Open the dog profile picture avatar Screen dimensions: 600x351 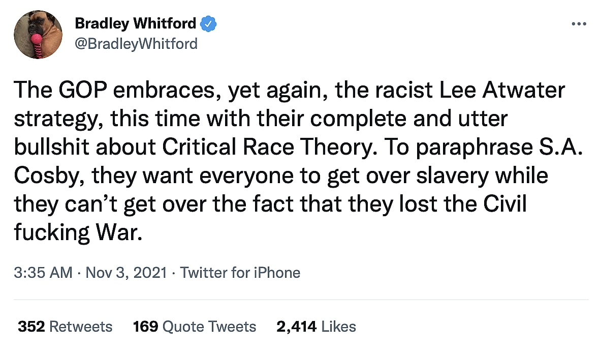(38, 35)
